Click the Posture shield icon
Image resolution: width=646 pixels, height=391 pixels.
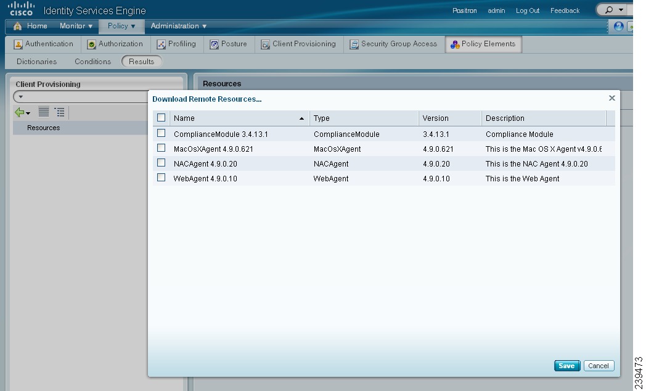coord(215,44)
